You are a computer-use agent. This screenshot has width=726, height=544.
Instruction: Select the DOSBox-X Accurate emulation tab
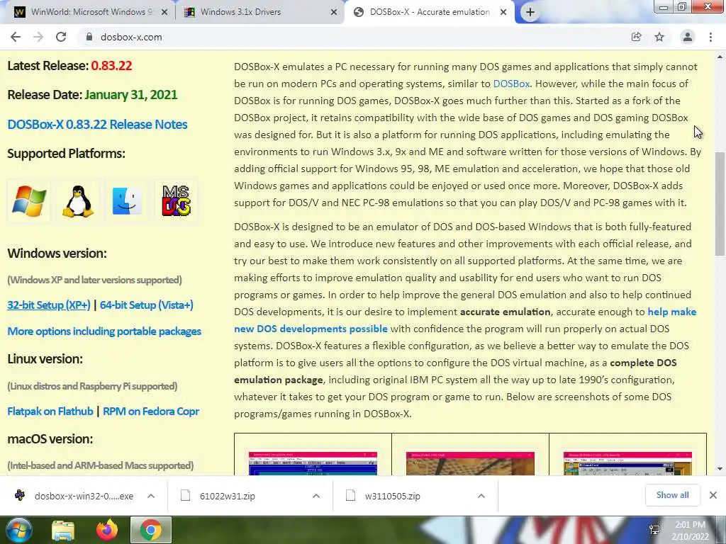tap(429, 13)
